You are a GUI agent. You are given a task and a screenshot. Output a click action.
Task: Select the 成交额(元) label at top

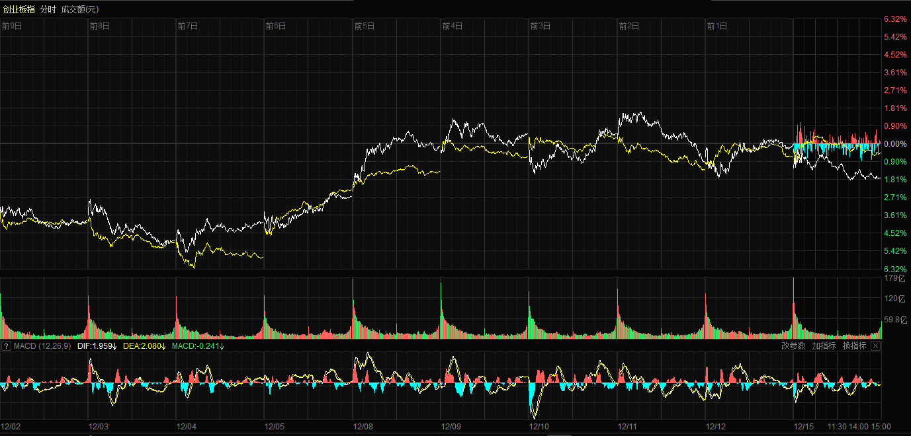[x=79, y=9]
